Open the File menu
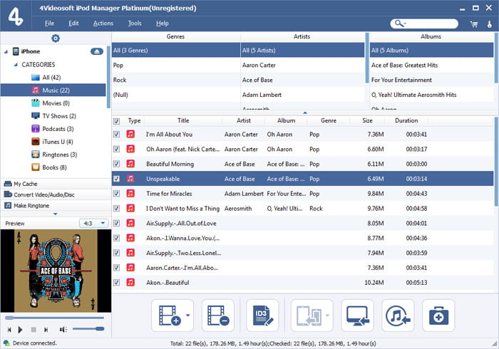The image size is (499, 349). [49, 24]
